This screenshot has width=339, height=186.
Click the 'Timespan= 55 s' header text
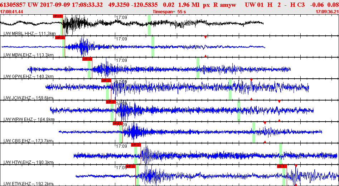169,11
